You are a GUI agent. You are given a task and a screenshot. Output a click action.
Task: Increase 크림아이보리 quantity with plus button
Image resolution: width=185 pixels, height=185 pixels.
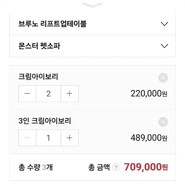tap(70, 94)
